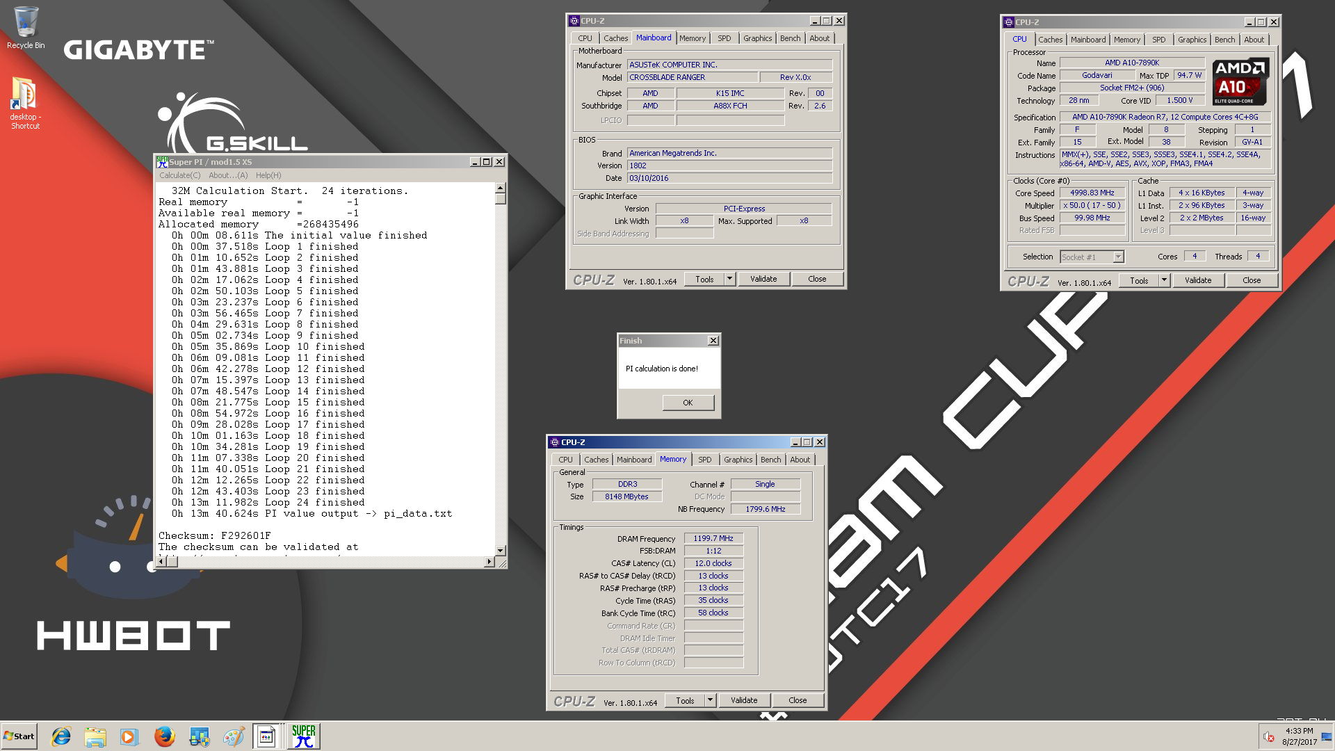Viewport: 1335px width, 751px height.
Task: Click the AMD A10-7890K name field
Action: point(1132,63)
